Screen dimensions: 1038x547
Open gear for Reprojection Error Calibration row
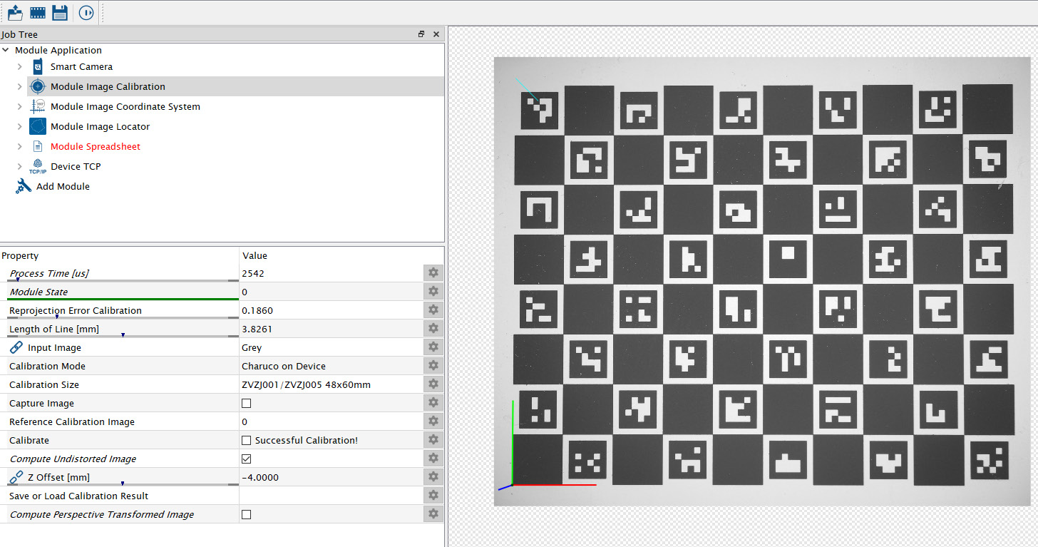click(x=433, y=310)
